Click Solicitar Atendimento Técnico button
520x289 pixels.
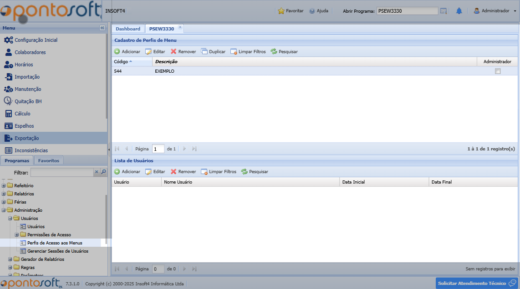(476, 283)
